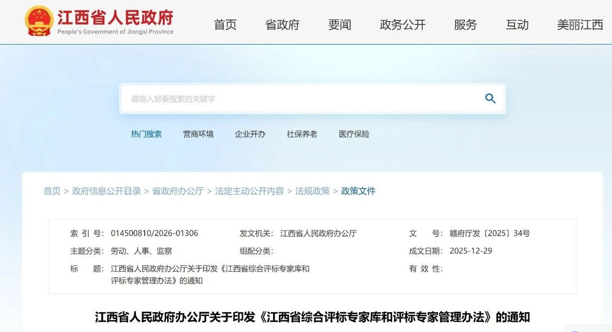Click the national emblem logo
The image size is (612, 332).
(39, 21)
